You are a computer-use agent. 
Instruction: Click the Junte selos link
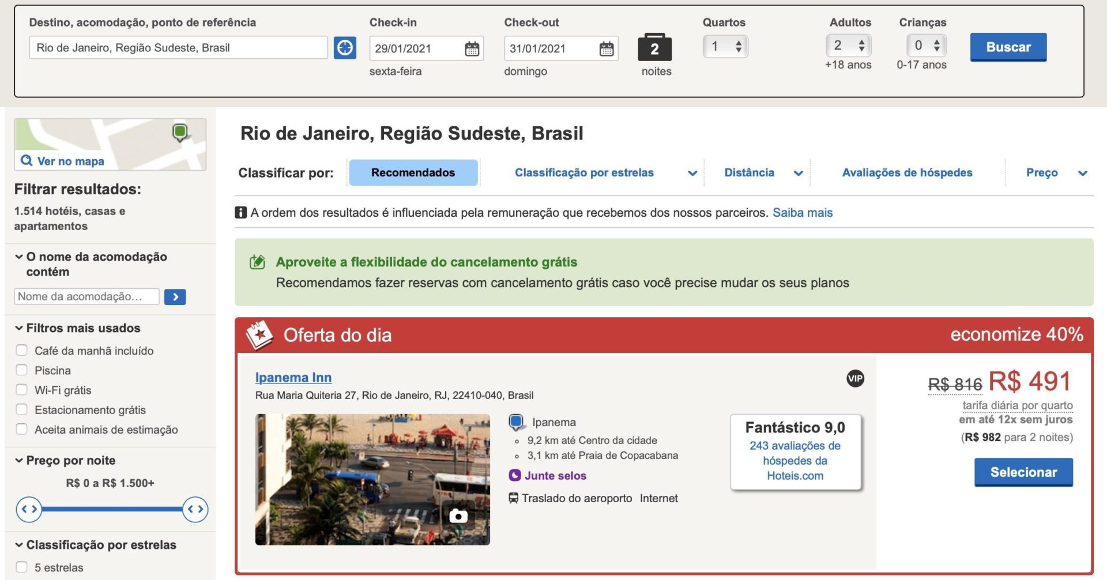point(555,476)
